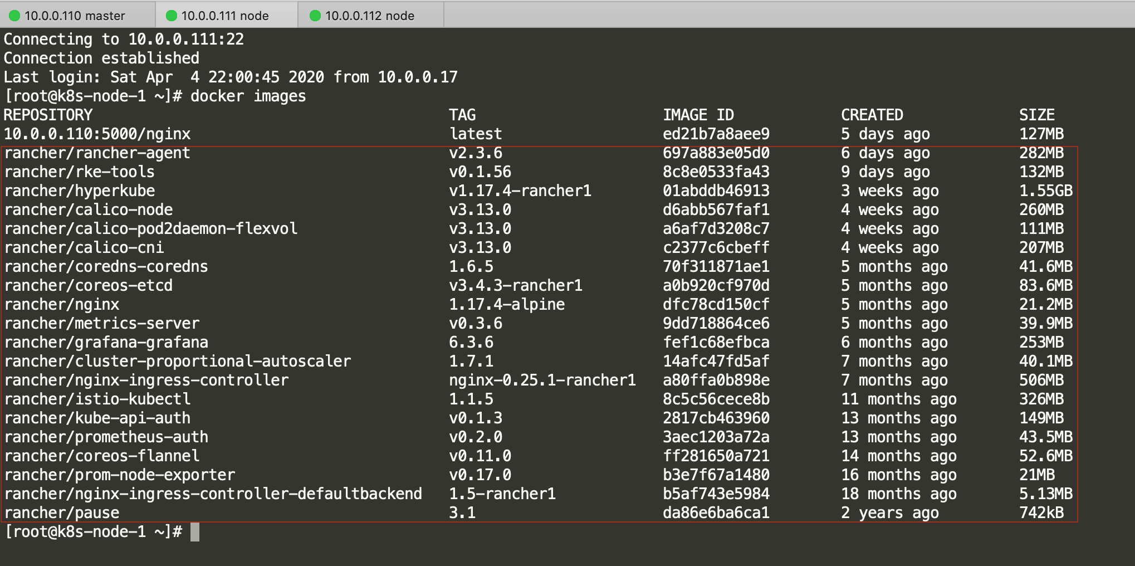Viewport: 1135px width, 566px height.
Task: Click image ID 8c5c56cece8b
Action: coord(716,399)
